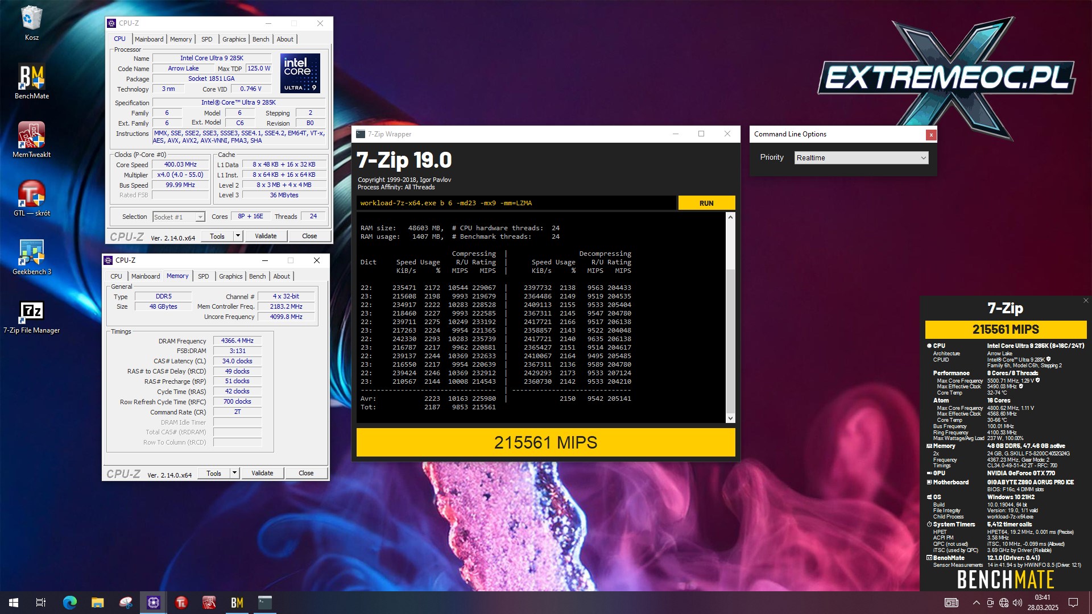Open MemTweakIt from the taskbar

tap(209, 603)
